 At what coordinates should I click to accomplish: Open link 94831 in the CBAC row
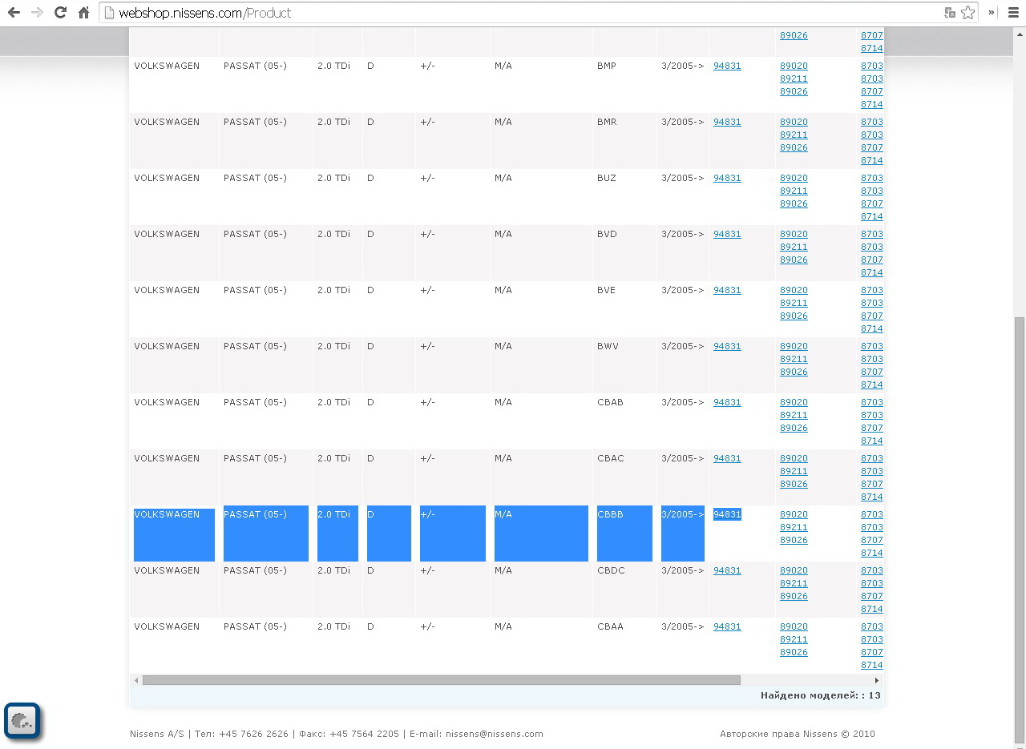click(727, 458)
